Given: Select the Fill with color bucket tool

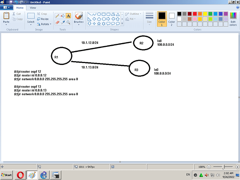Looking at the screenshot, I should click(x=63, y=16).
